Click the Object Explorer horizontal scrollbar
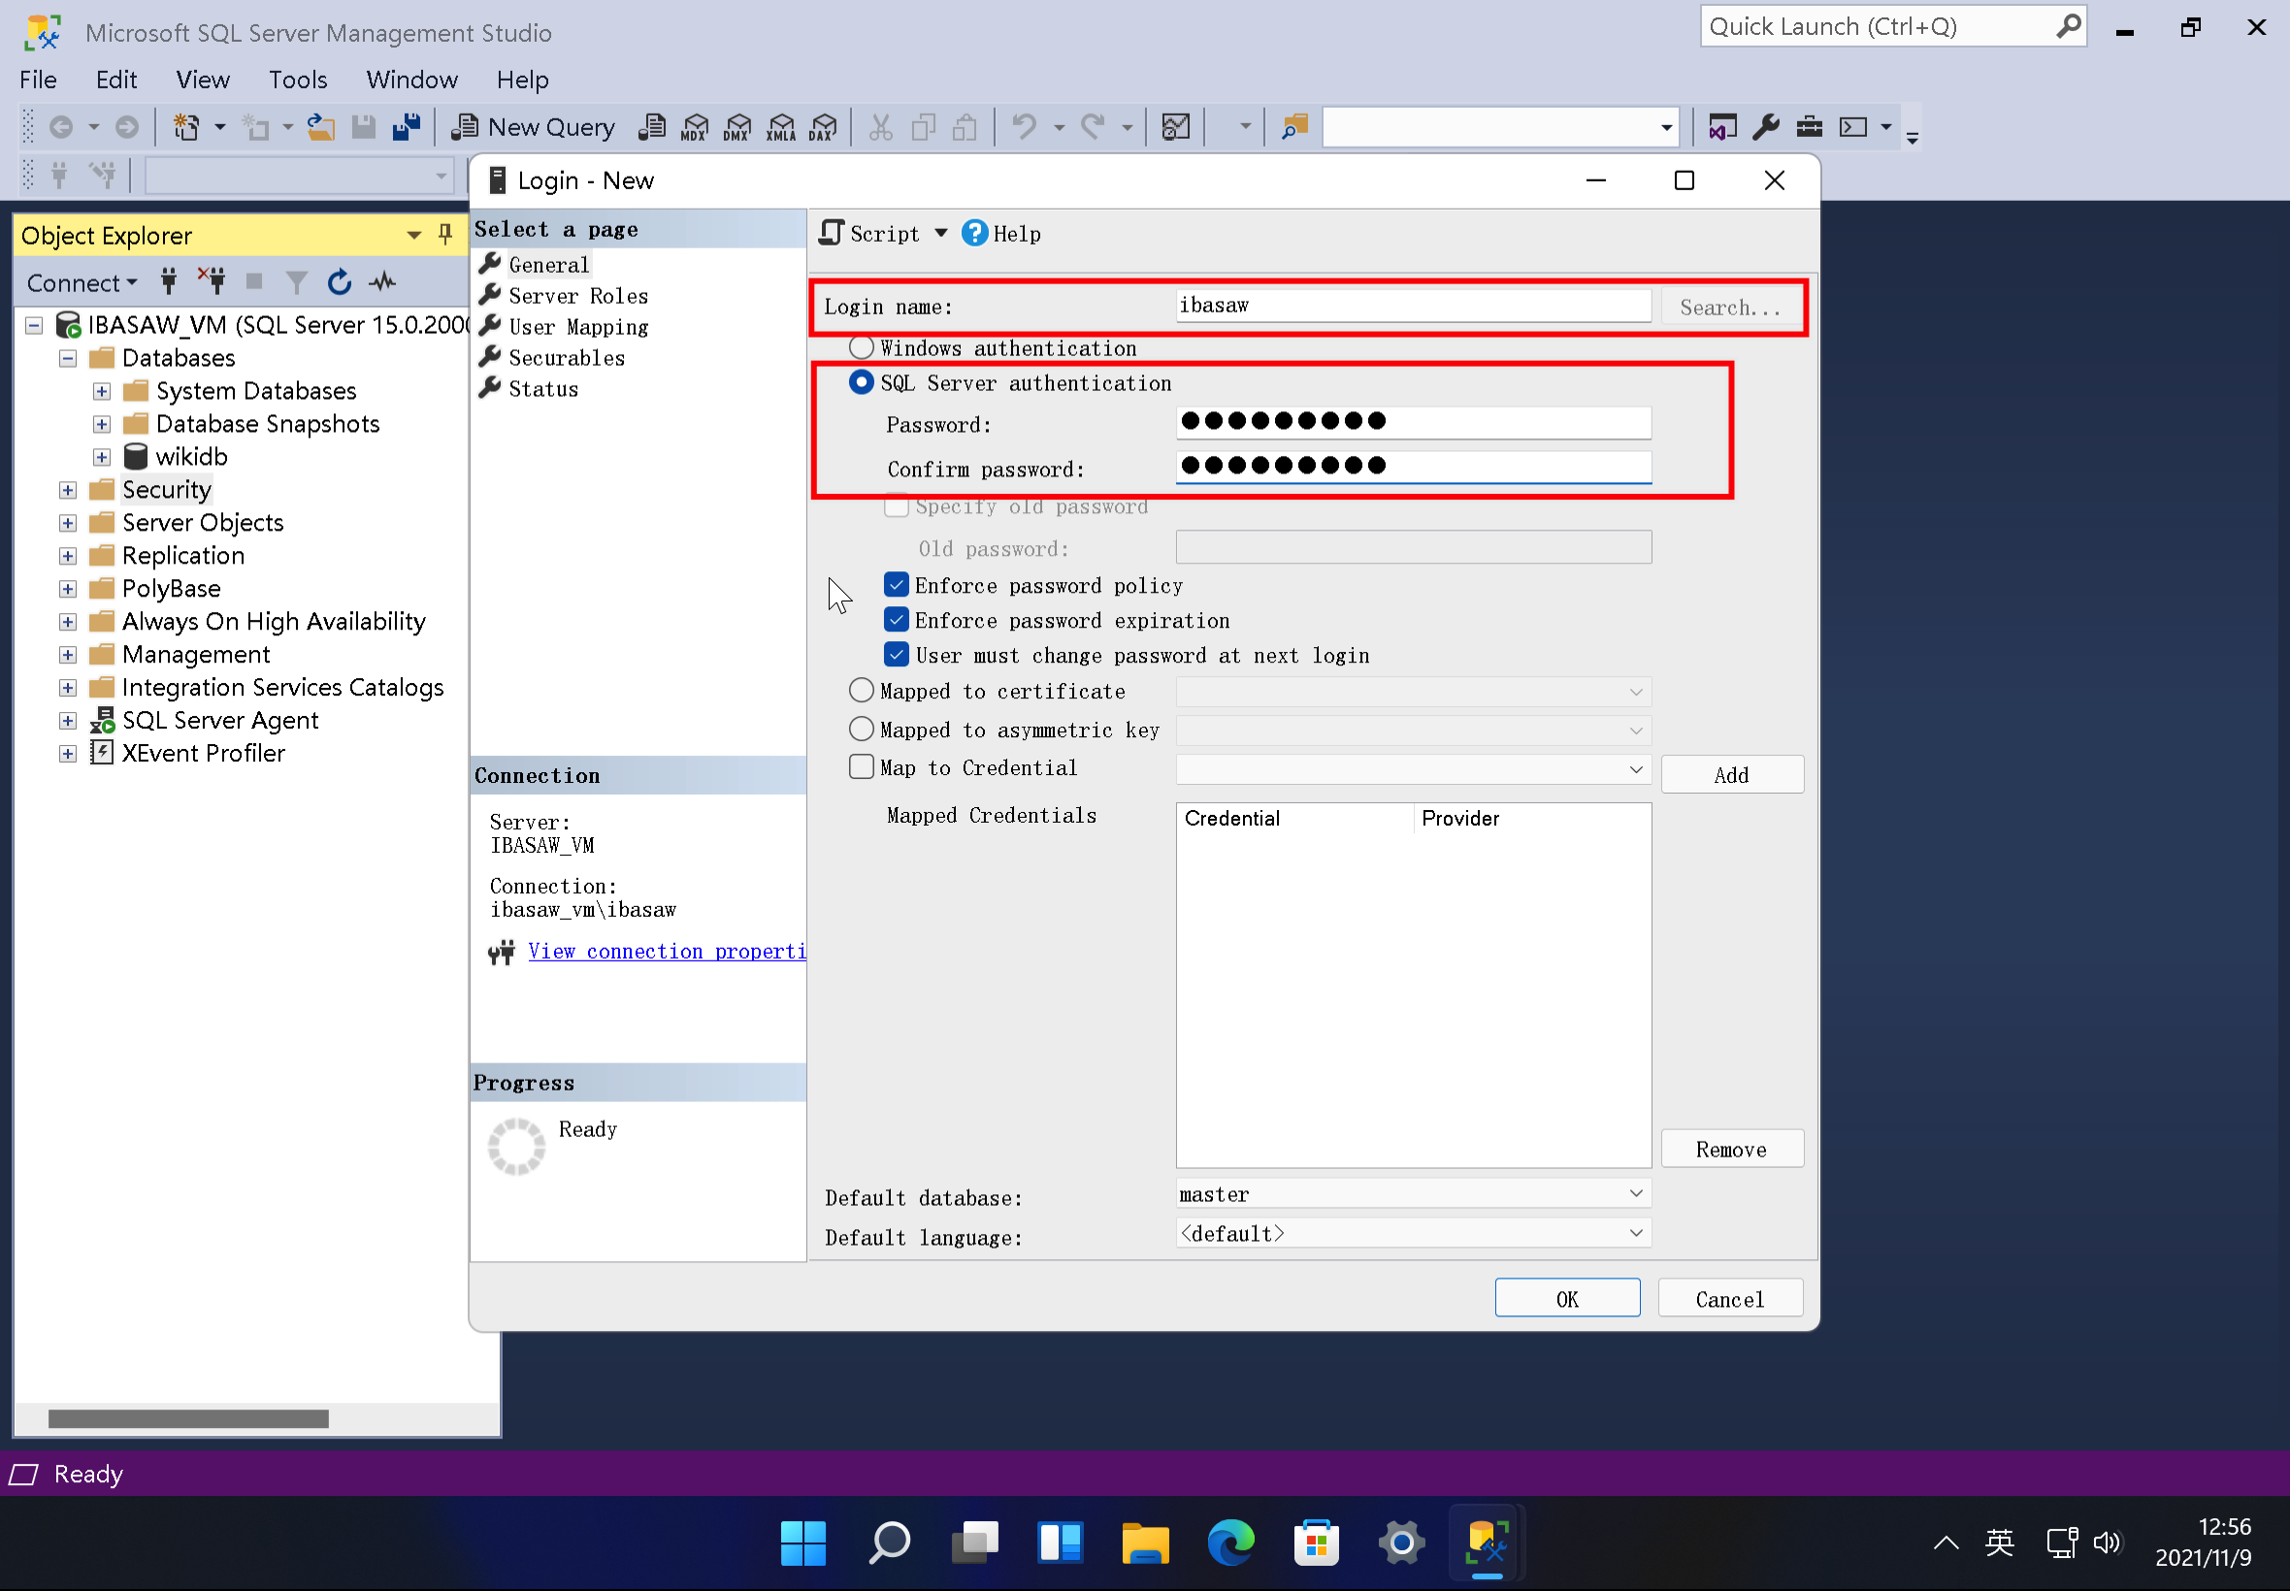This screenshot has height=1591, width=2290. [188, 1418]
